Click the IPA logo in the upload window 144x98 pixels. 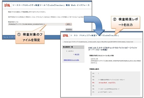pyautogui.click(x=7, y=5)
